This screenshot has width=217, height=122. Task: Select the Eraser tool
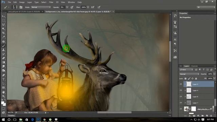click(x=3, y=58)
